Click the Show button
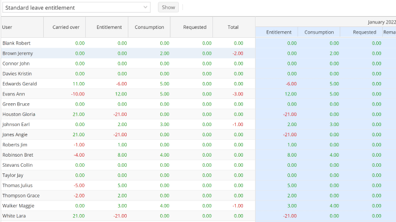The height and width of the screenshot is (222, 396). coord(168,7)
